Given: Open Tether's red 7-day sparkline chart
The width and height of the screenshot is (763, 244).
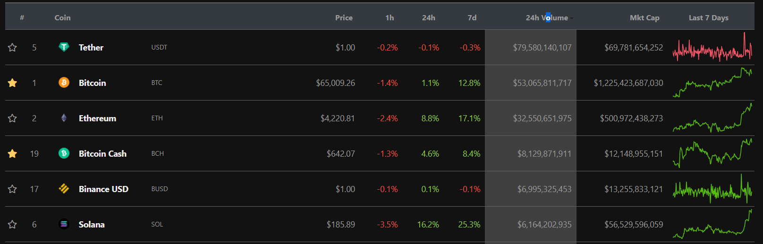Looking at the screenshot, I should pos(712,47).
